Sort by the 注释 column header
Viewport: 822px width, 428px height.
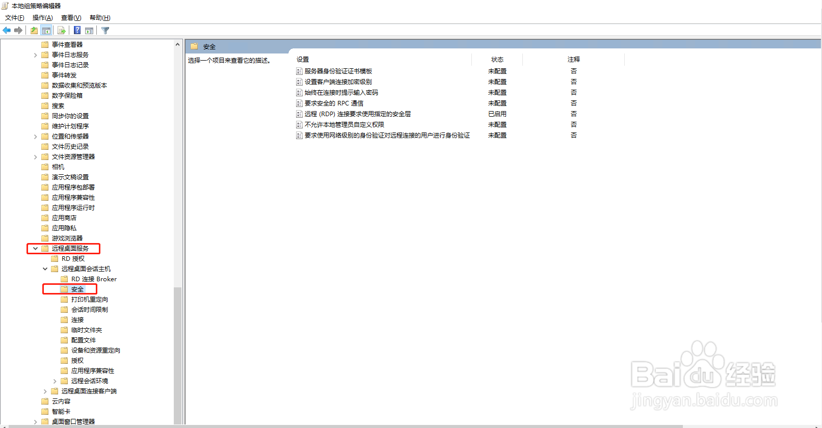pos(574,60)
